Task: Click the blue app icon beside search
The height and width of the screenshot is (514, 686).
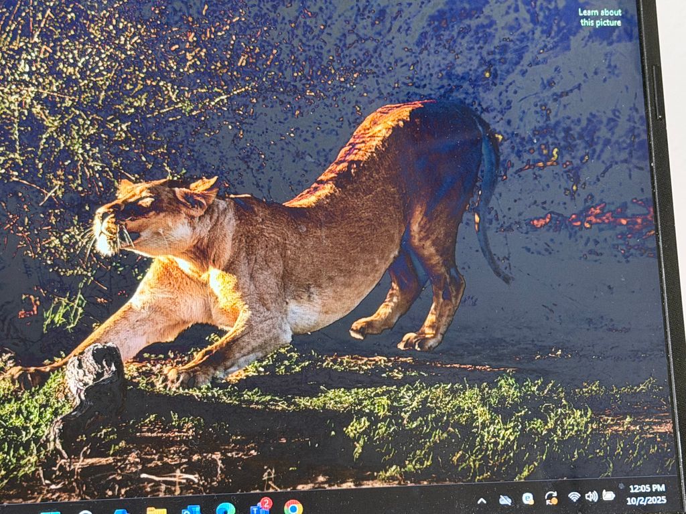Action: tap(121, 513)
